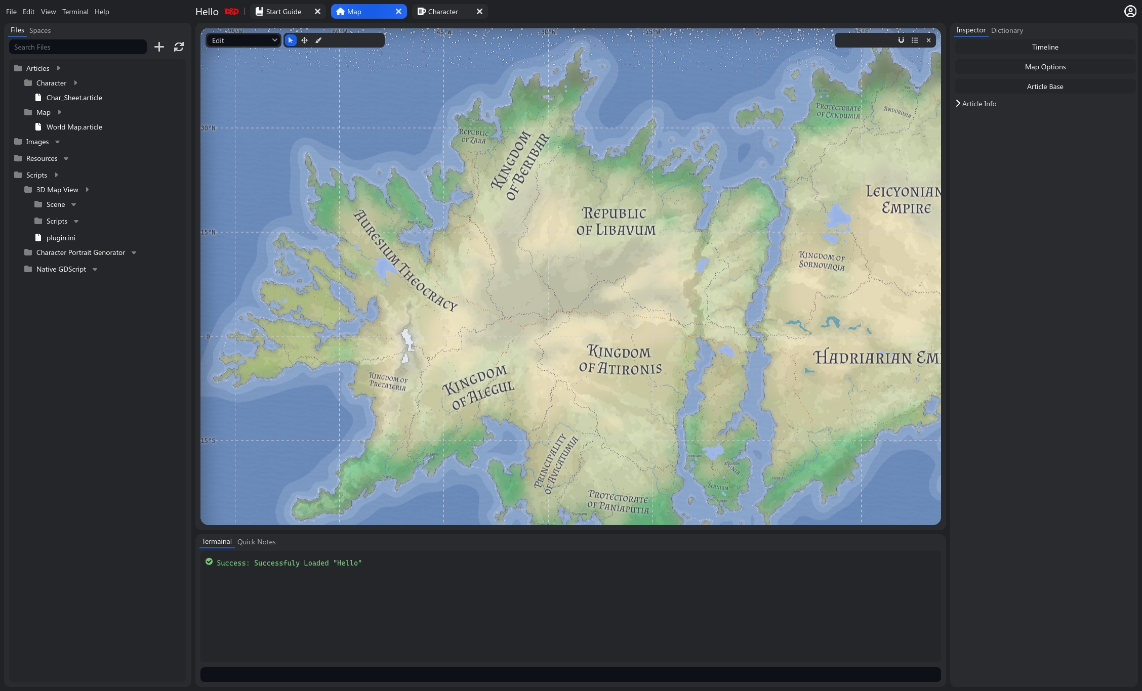Click the add new file plus icon
1142x691 pixels.
coord(159,47)
